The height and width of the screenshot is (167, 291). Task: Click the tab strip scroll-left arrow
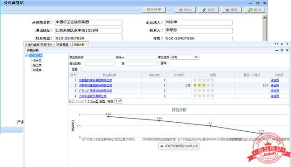click(x=275, y=44)
